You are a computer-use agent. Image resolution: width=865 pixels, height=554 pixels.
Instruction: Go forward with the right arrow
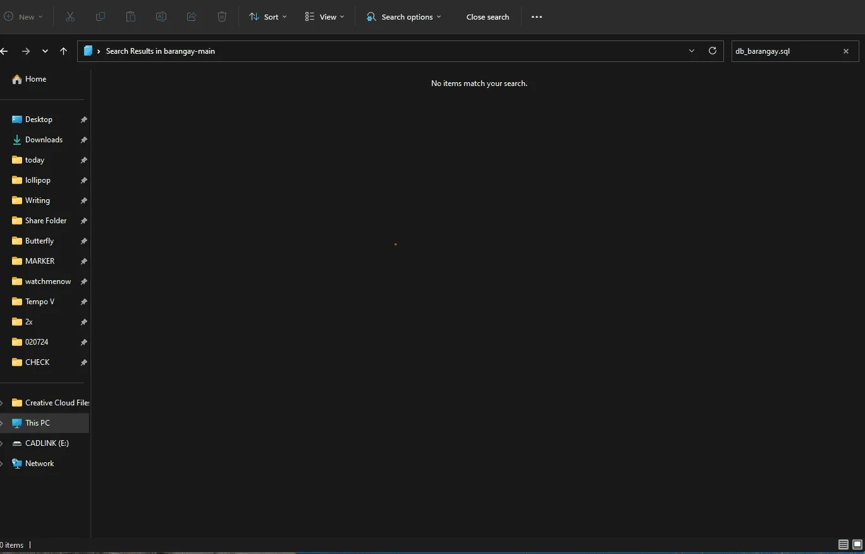26,51
